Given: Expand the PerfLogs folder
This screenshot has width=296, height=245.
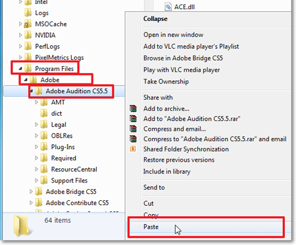Looking at the screenshot, I should (20, 46).
